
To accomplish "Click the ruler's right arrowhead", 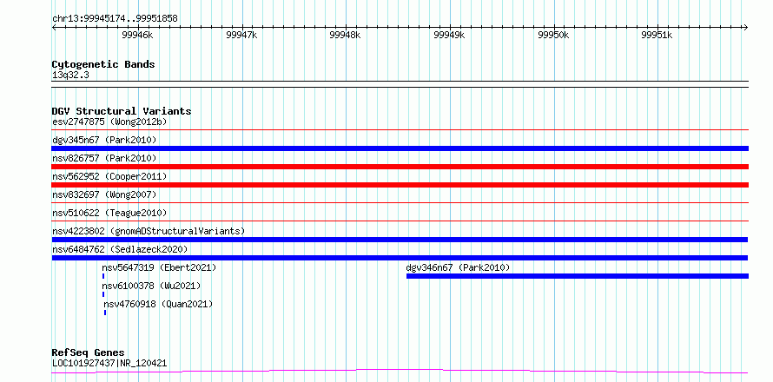I will point(746,27).
